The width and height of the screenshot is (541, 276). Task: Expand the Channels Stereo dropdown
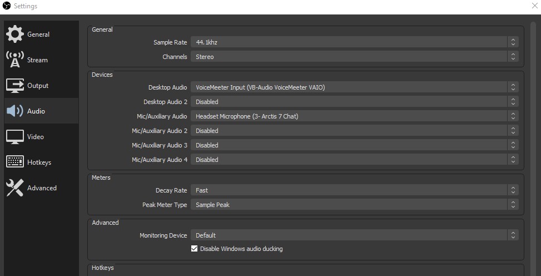click(354, 57)
